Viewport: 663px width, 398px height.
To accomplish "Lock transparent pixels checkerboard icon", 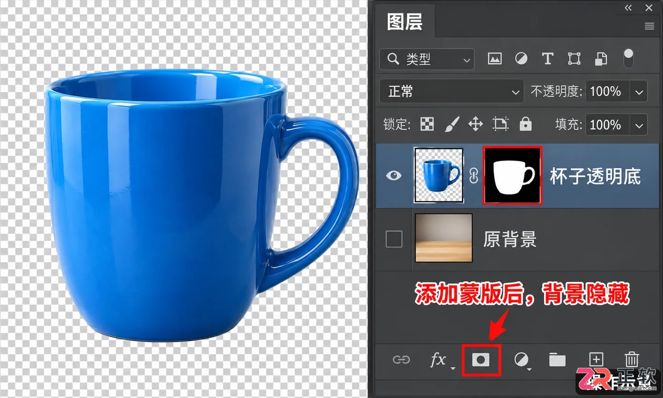I will pos(427,124).
